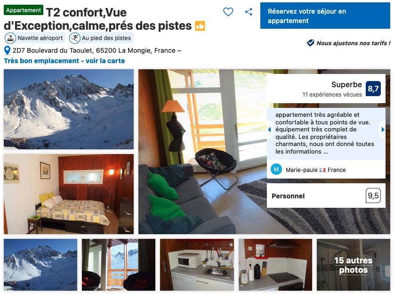Click the share icon

pos(249,12)
